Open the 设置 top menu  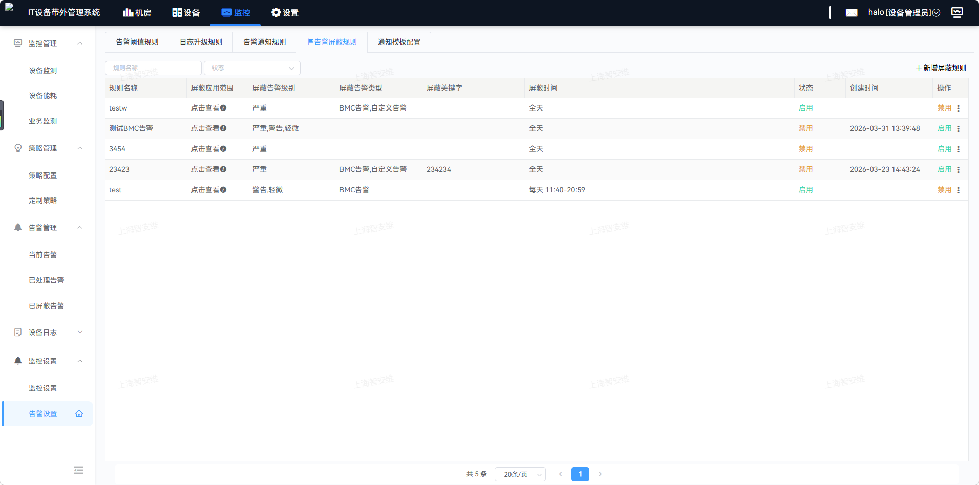[285, 13]
